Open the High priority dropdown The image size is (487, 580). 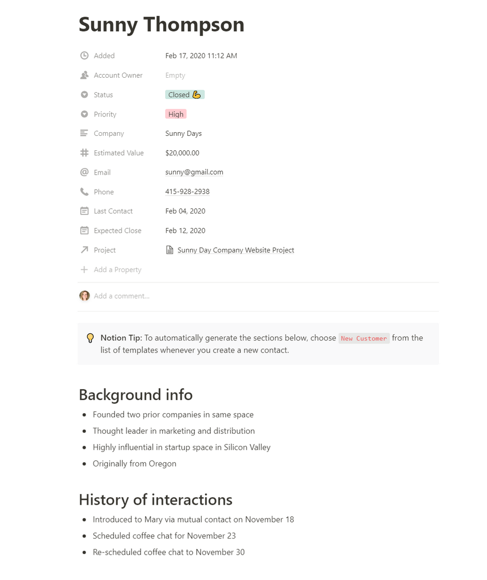(176, 114)
